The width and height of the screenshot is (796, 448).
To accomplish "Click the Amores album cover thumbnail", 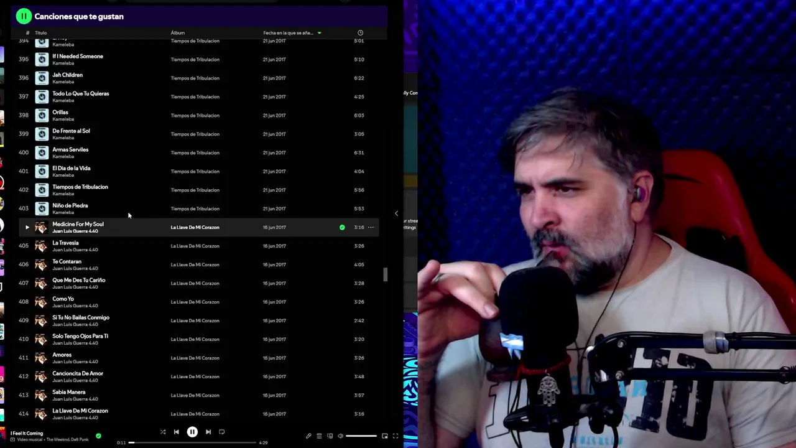I will click(x=42, y=358).
